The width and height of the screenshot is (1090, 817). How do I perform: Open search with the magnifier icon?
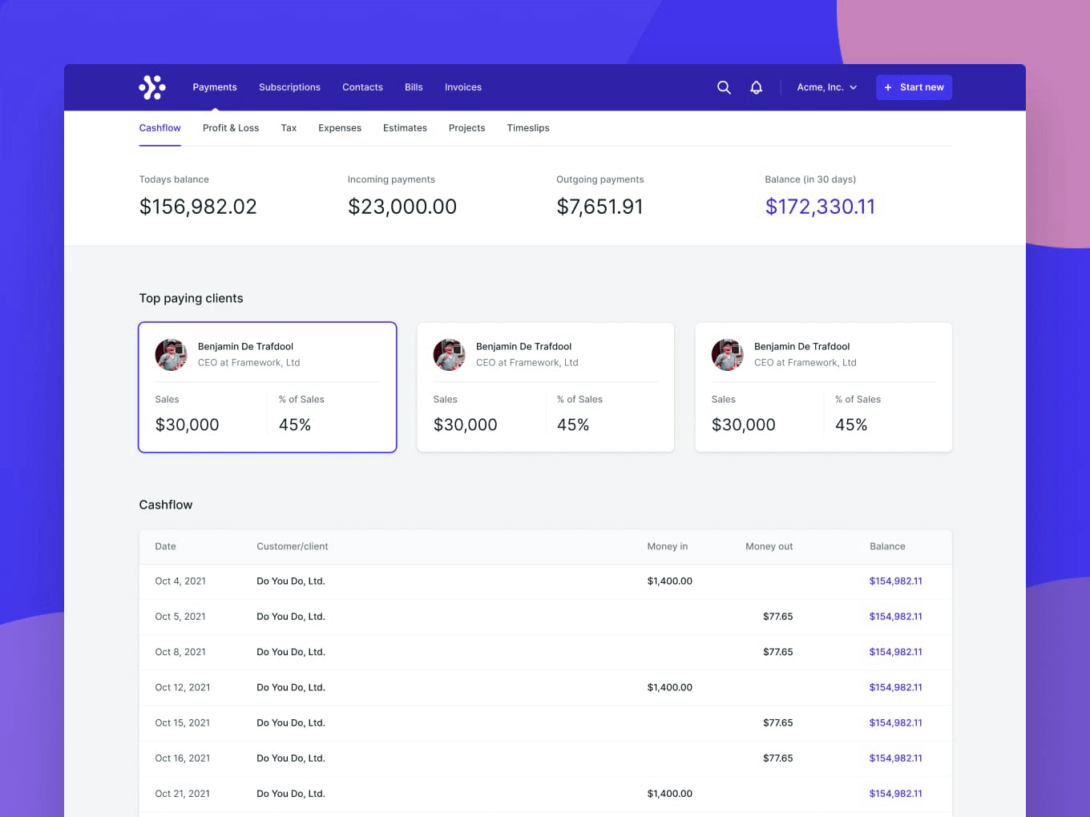[724, 87]
